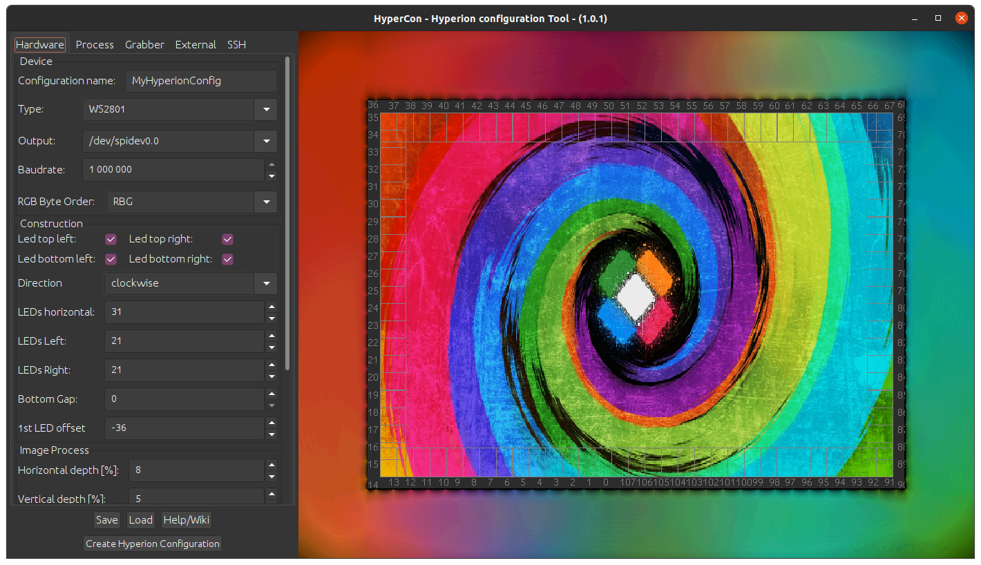The width and height of the screenshot is (981, 565).
Task: Toggle the Led top left checkbox
Action: 111,239
